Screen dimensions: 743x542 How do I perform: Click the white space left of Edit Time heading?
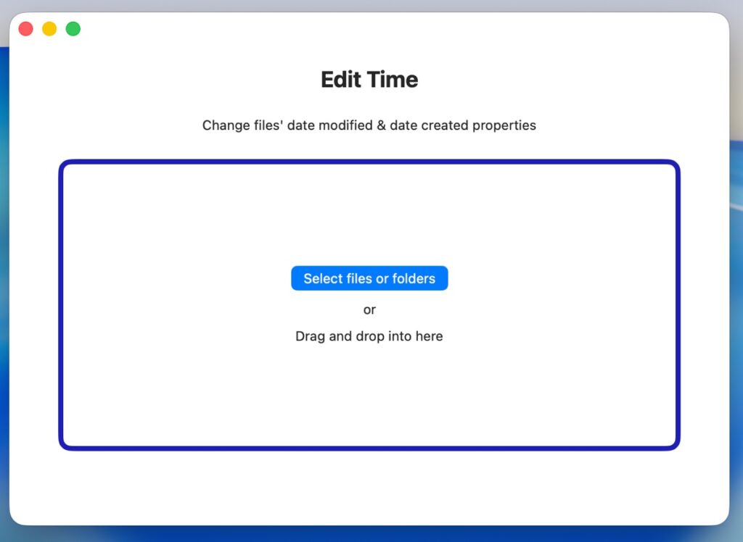click(x=181, y=79)
